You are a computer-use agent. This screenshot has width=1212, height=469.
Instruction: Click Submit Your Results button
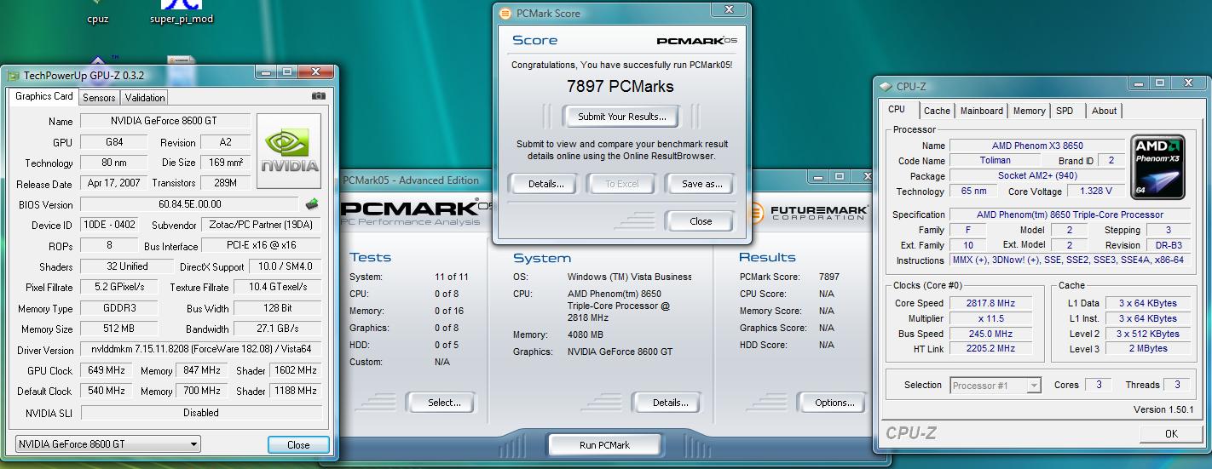point(622,117)
